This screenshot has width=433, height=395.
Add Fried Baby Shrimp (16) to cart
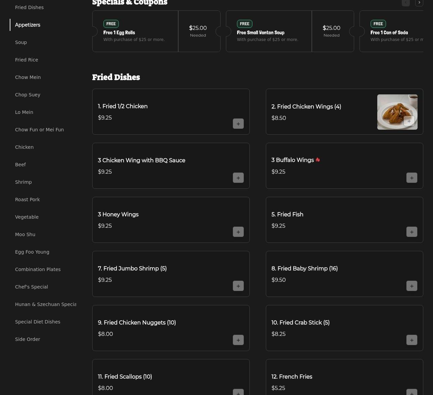(412, 286)
